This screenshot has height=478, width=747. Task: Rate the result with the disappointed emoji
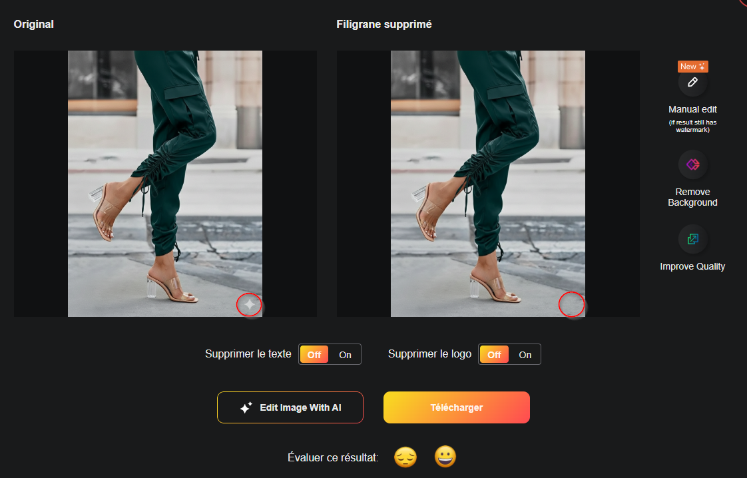[x=405, y=457]
